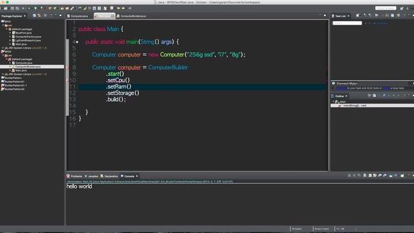Screen dimensions: 414x233
Task: Switch to ComputerBuilder.java editor tab
Action: pyautogui.click(x=131, y=16)
